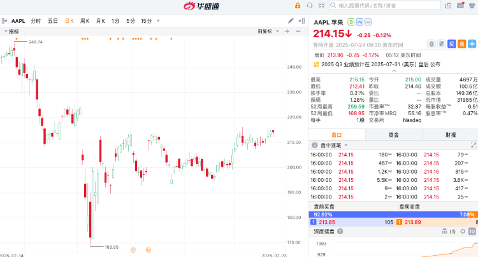Click help icon beside 盘中逐笔

tap(315, 146)
